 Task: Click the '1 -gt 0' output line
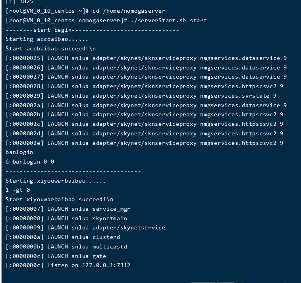(17, 190)
